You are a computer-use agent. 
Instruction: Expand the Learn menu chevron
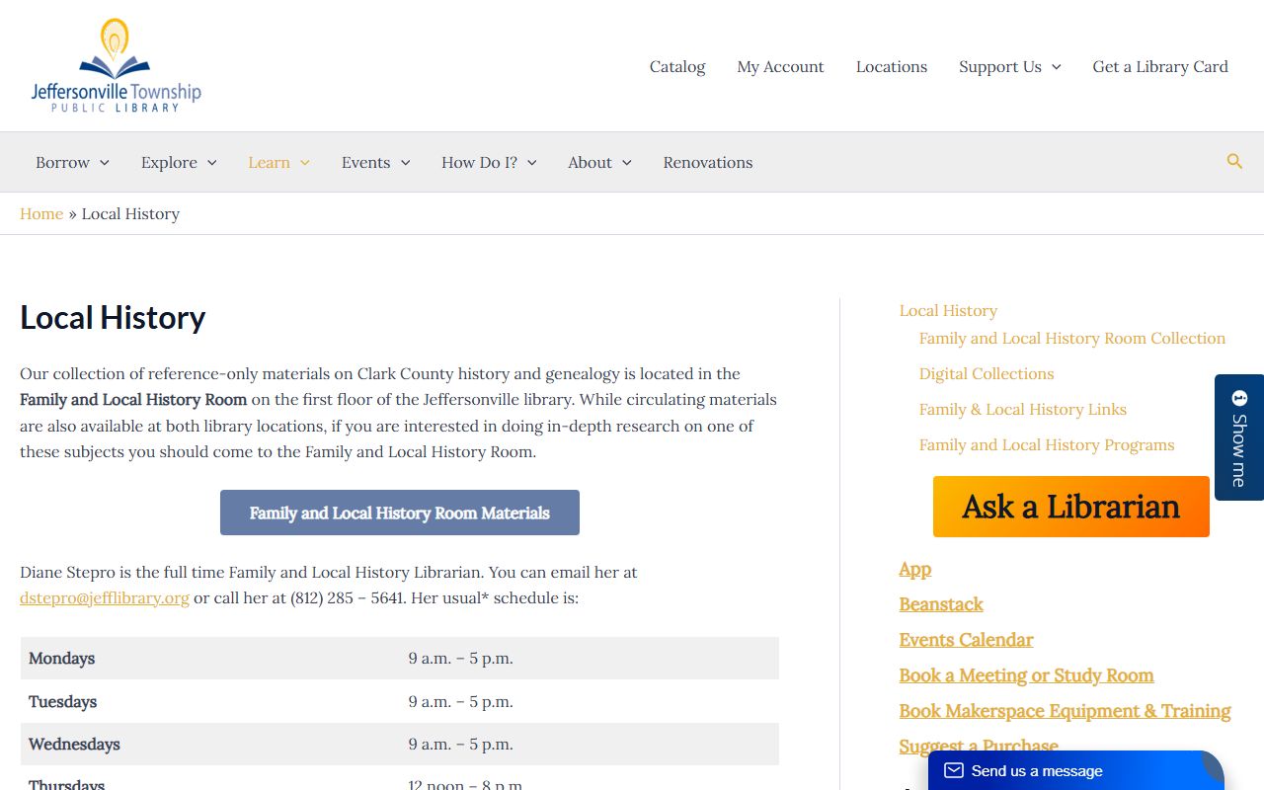304,163
